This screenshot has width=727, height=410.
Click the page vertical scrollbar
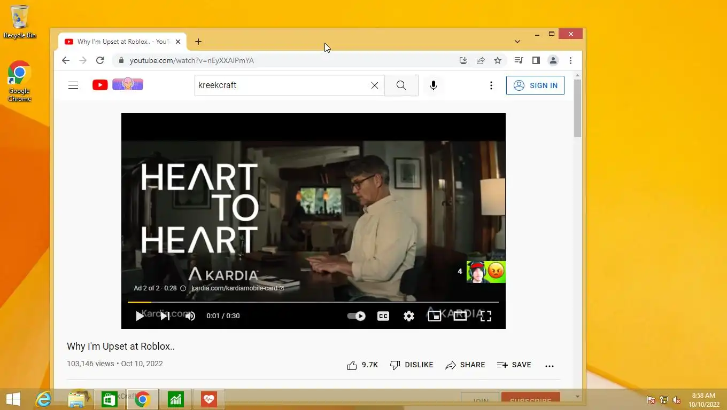click(x=577, y=108)
